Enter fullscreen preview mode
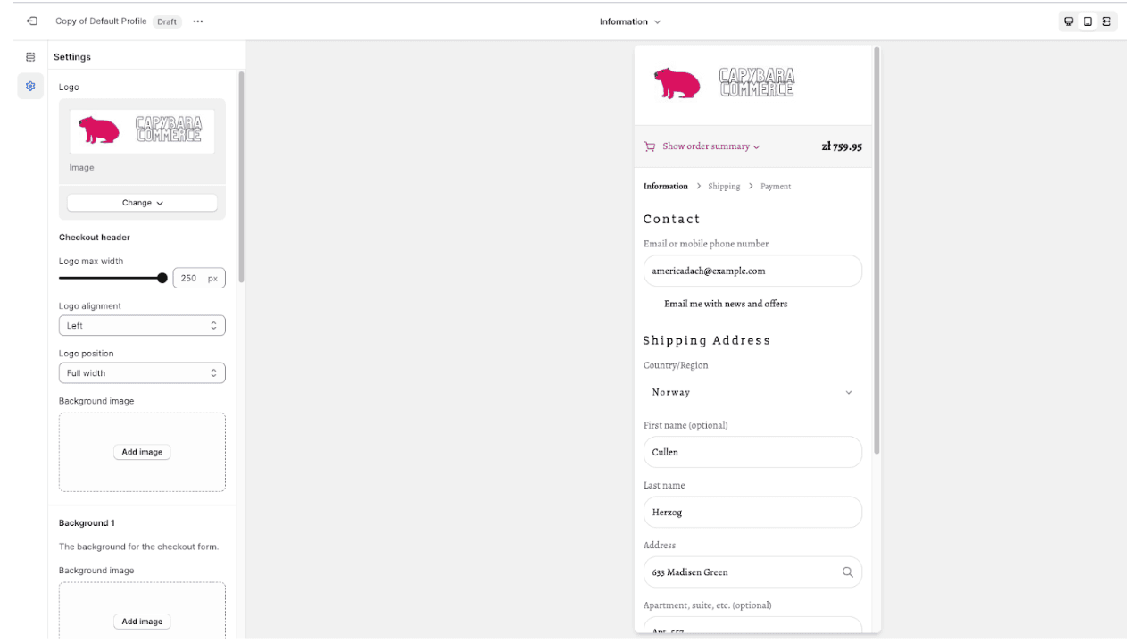Screen dimensions: 1130x643 click(x=1107, y=21)
